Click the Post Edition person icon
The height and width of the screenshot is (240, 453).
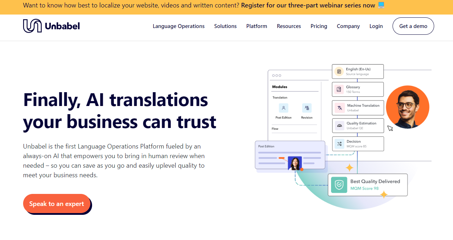(x=283, y=108)
